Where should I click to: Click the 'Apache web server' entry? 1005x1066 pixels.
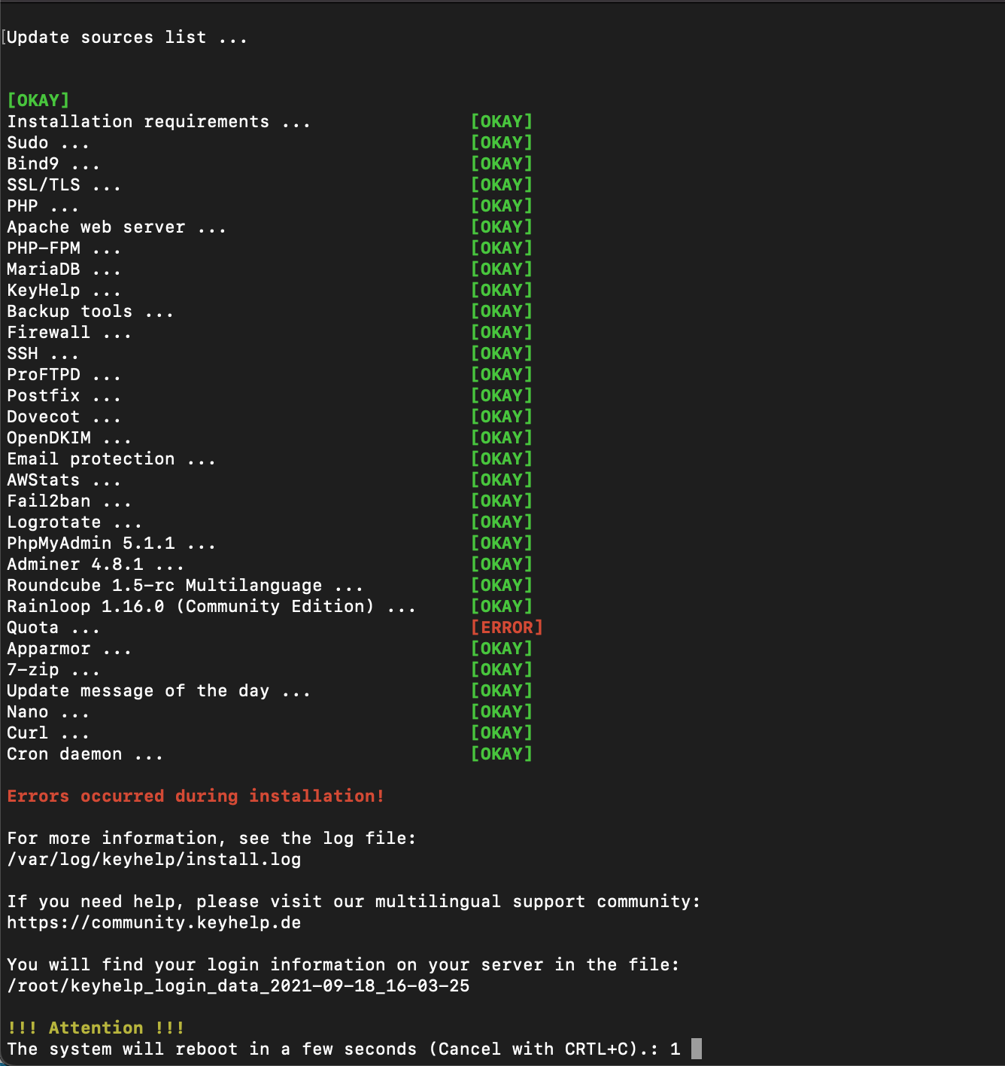tap(117, 227)
